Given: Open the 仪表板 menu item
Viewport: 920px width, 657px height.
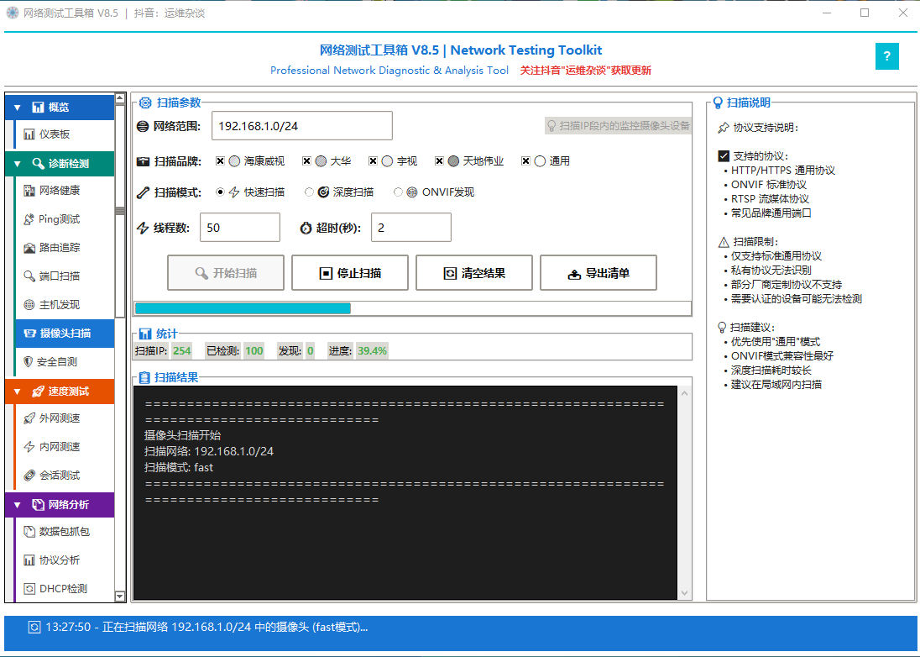Looking at the screenshot, I should point(64,134).
